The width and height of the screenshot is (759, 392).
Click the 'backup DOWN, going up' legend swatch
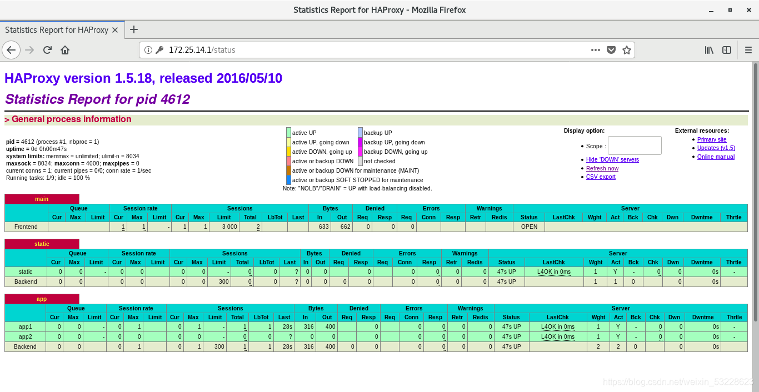click(x=361, y=152)
